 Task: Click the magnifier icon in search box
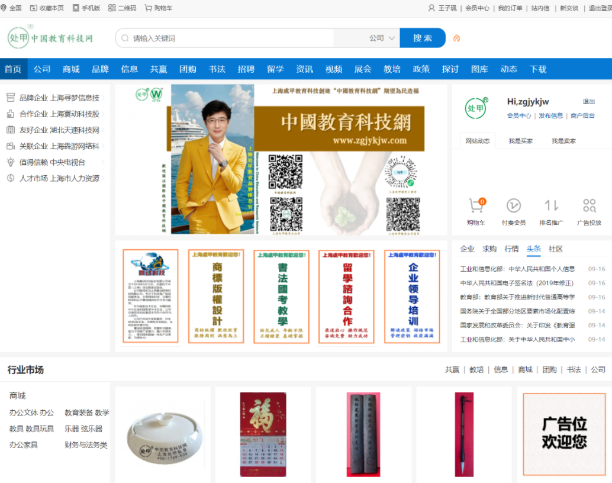tap(125, 38)
